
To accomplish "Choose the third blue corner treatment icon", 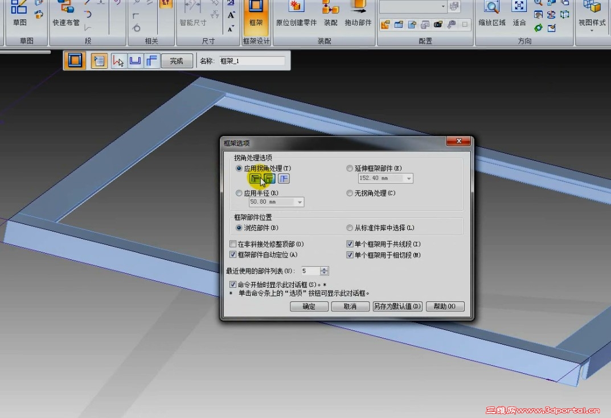I will (284, 179).
